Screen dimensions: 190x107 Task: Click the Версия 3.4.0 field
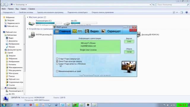click(x=129, y=42)
